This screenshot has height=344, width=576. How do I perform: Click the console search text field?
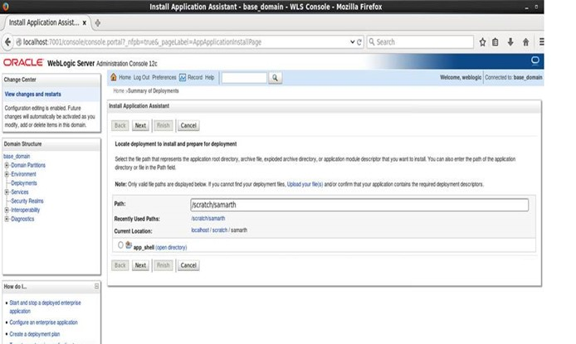click(244, 78)
